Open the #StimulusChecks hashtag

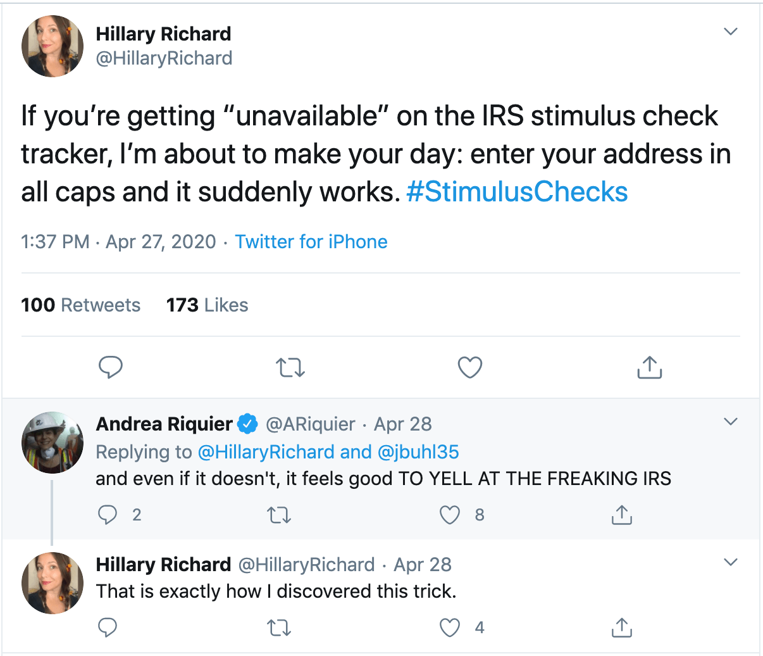[x=517, y=192]
